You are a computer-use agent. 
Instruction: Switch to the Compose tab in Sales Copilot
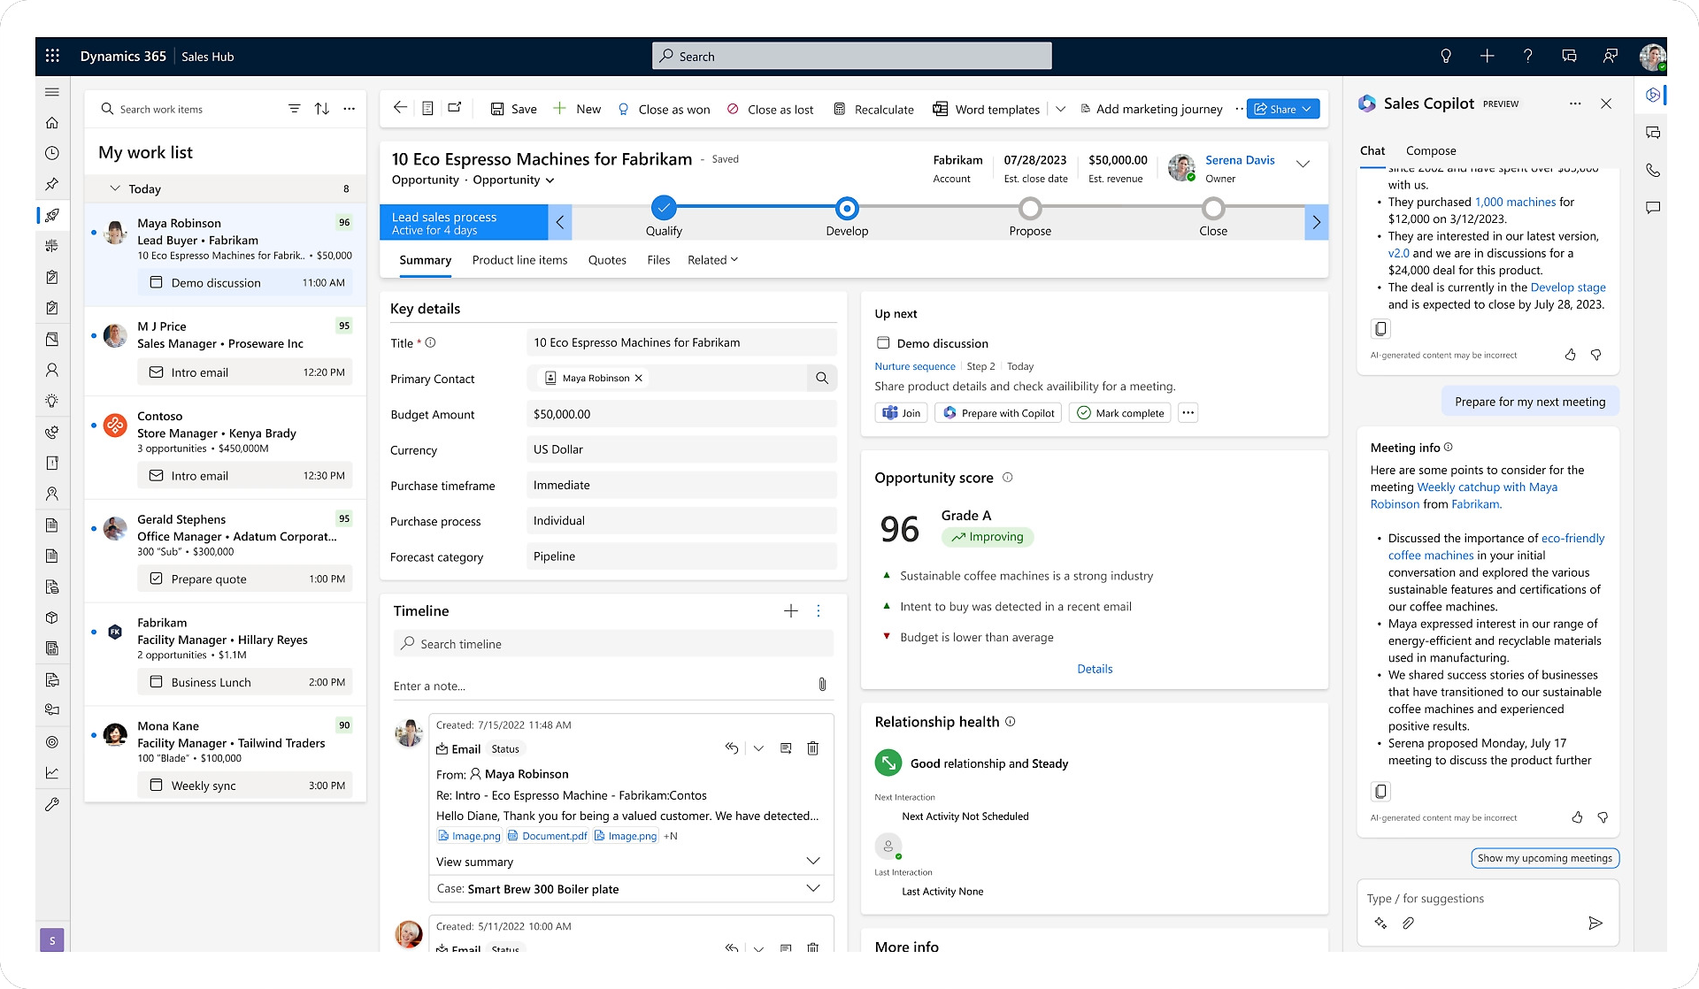(1430, 150)
